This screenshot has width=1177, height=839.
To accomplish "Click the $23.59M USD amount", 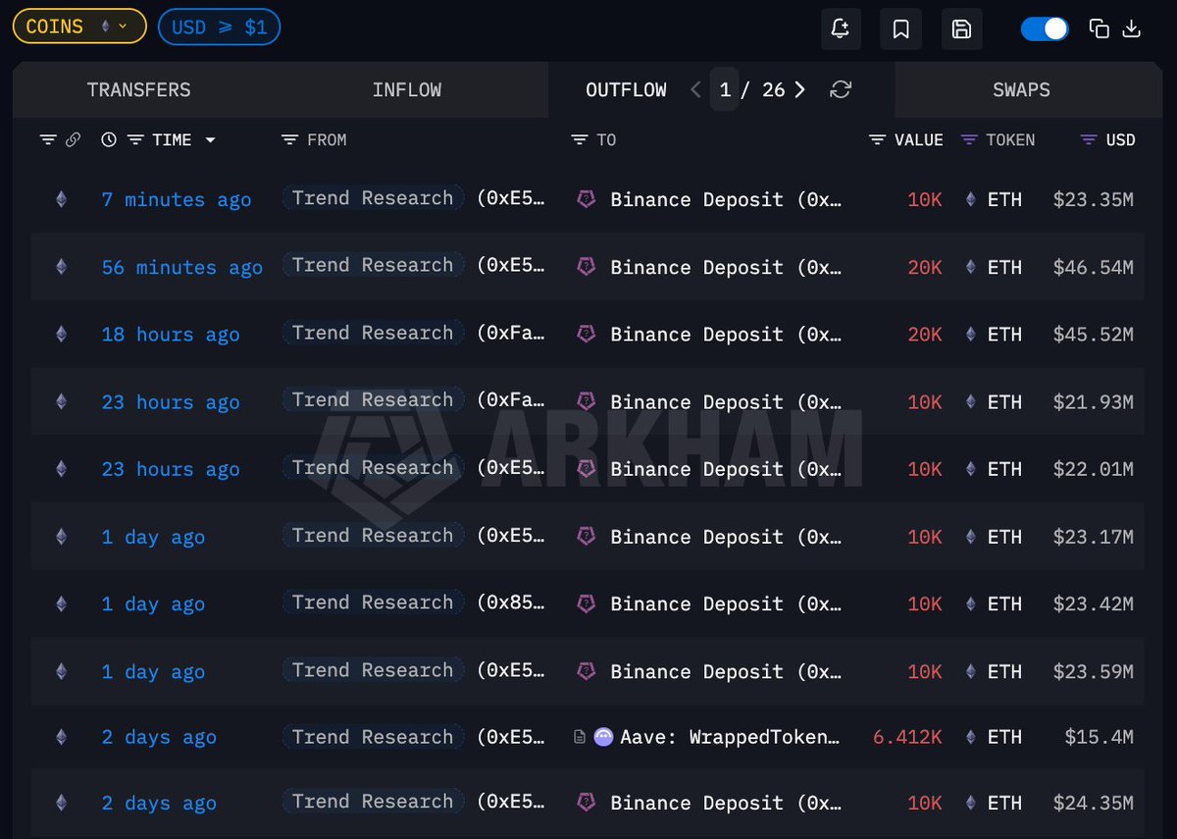I will [1093, 672].
